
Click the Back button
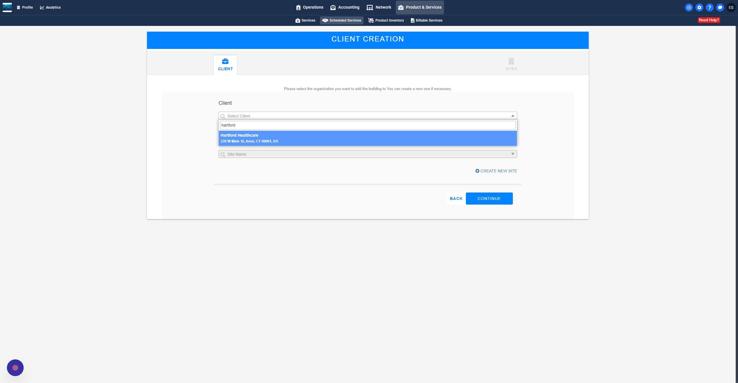pyautogui.click(x=456, y=199)
